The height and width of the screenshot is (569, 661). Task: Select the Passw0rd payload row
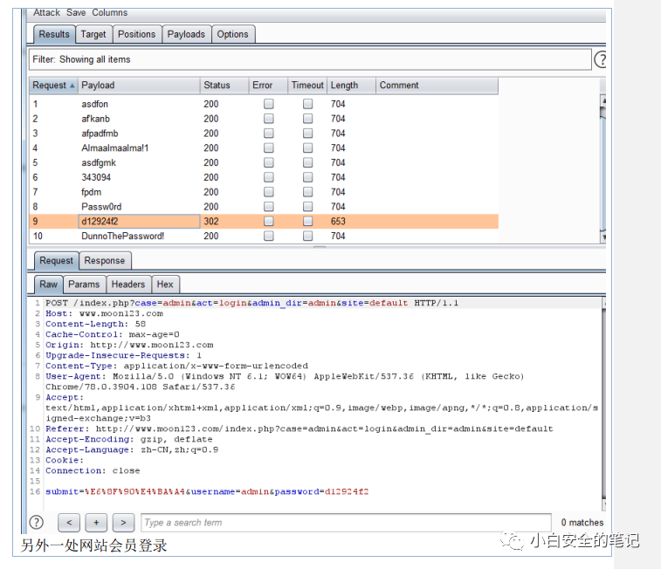(264, 206)
